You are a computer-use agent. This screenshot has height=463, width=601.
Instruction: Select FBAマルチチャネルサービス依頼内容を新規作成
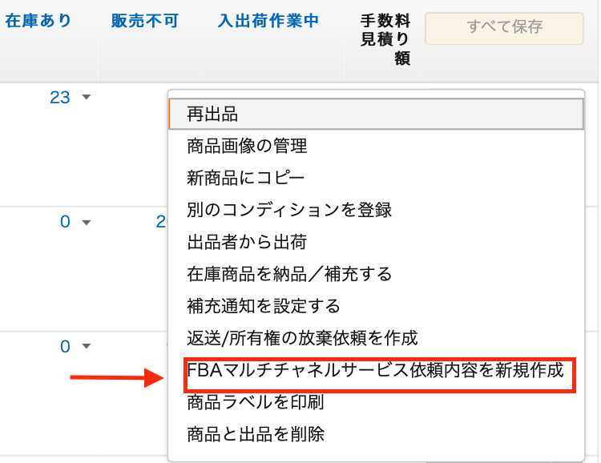(375, 371)
